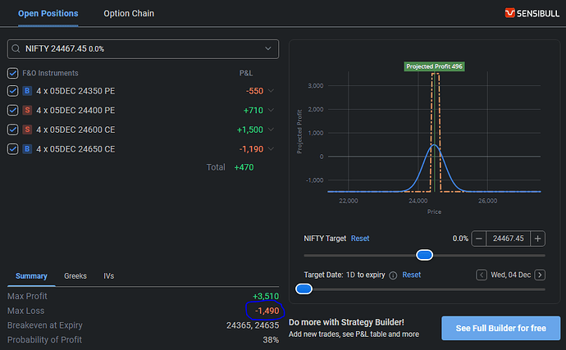The width and height of the screenshot is (566, 350).
Task: Click the Breakeven 24365, 24635 value
Action: pyautogui.click(x=253, y=325)
